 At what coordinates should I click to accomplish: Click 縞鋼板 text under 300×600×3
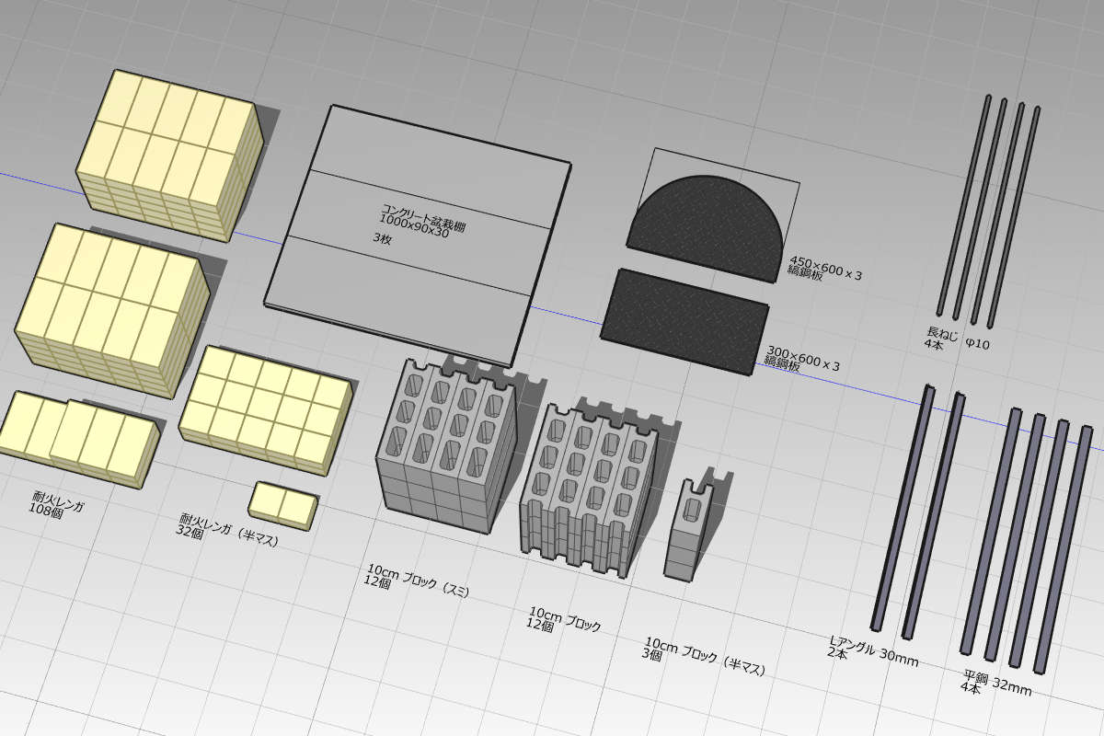tap(781, 364)
